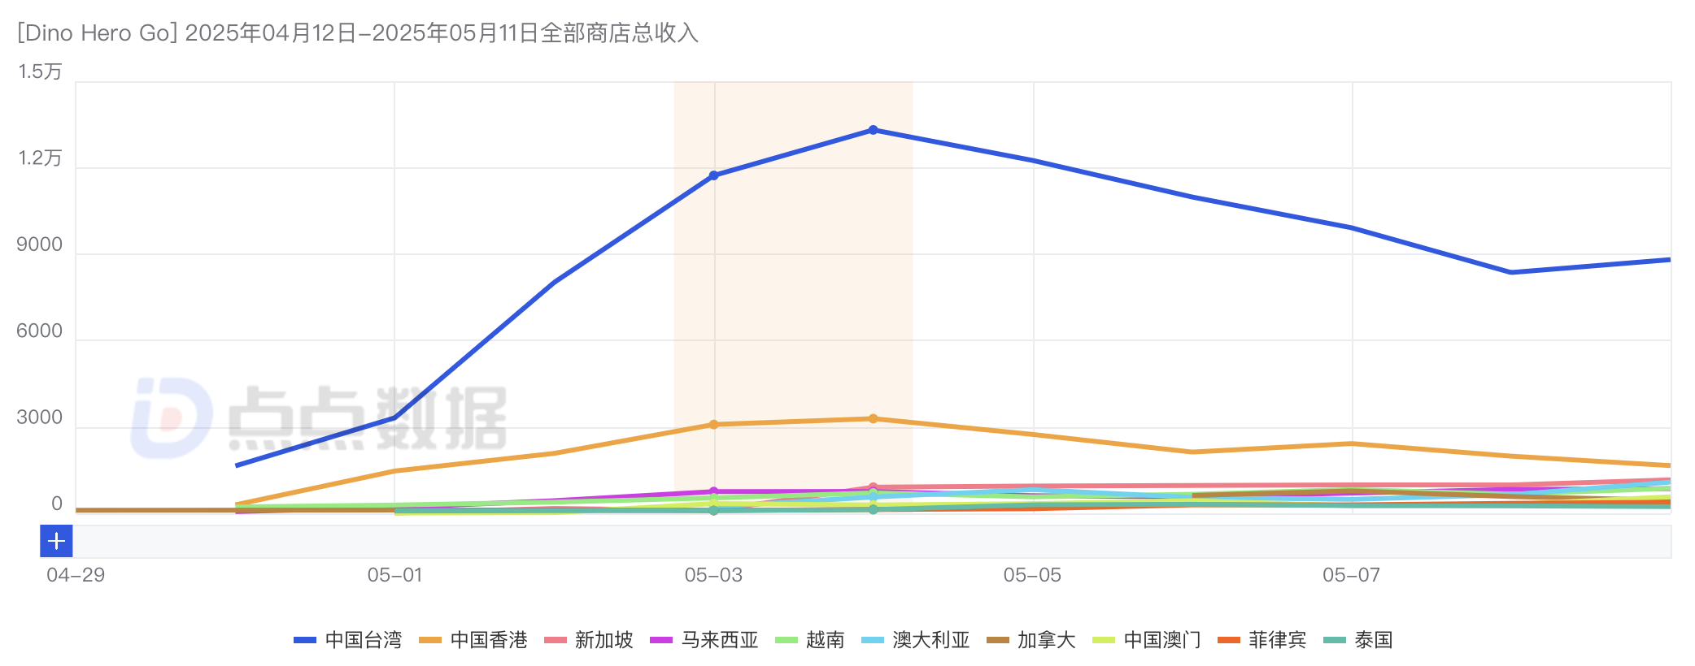Select the 中国台湾 peak data point
The width and height of the screenshot is (1695, 666).
click(x=873, y=130)
